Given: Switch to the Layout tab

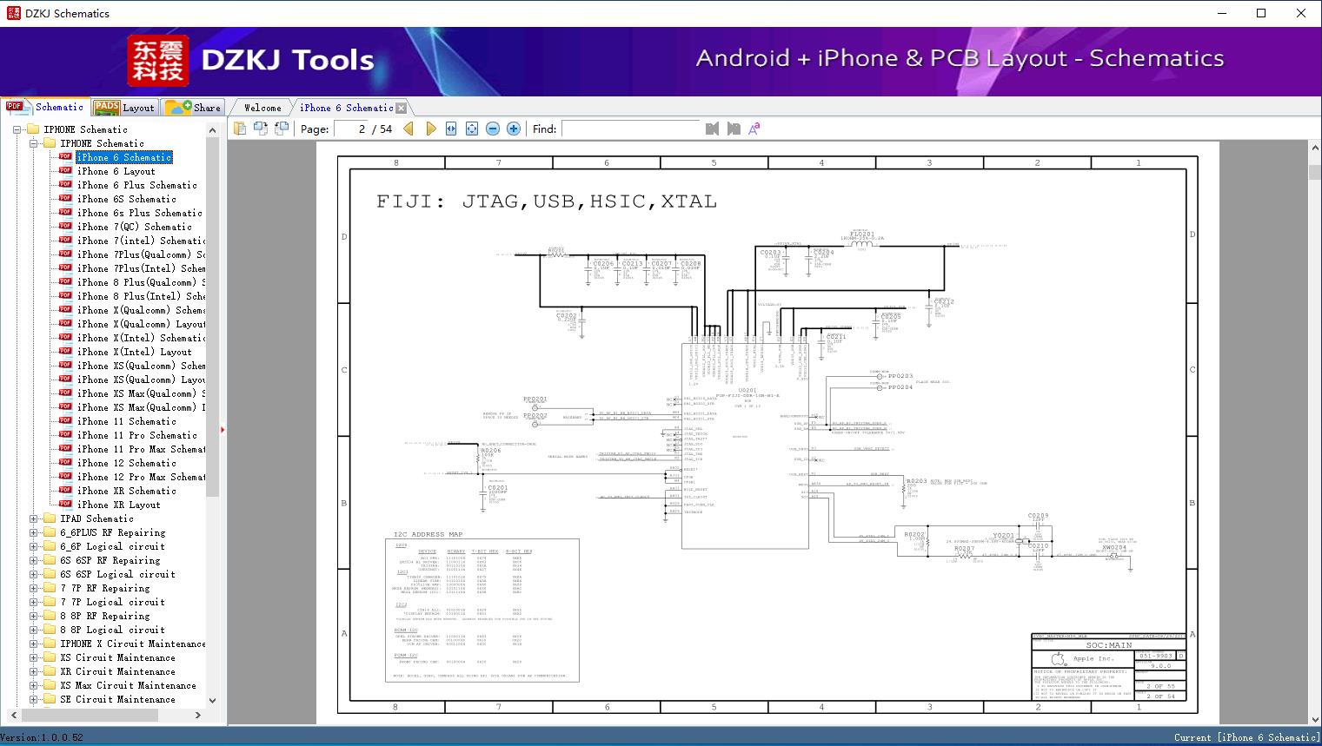Looking at the screenshot, I should pos(124,108).
